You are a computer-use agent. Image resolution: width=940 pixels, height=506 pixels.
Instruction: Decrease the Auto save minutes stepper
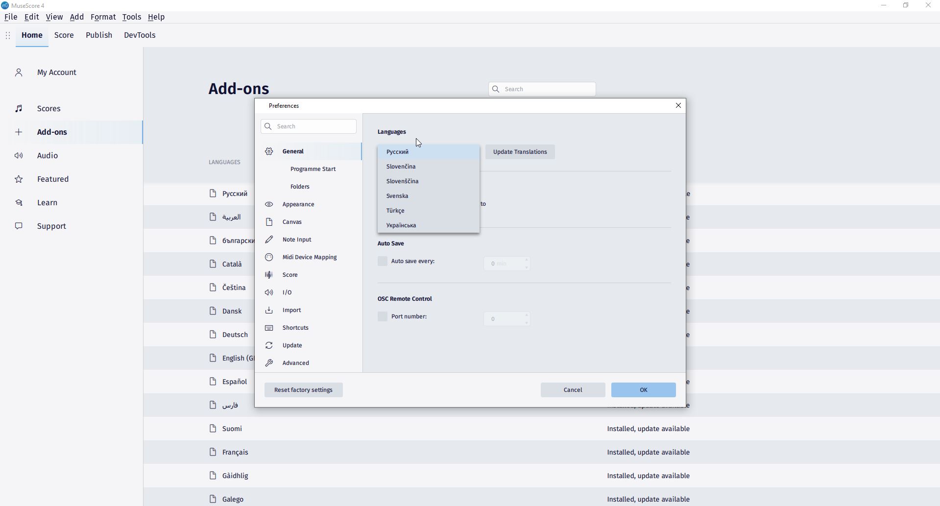(x=527, y=267)
